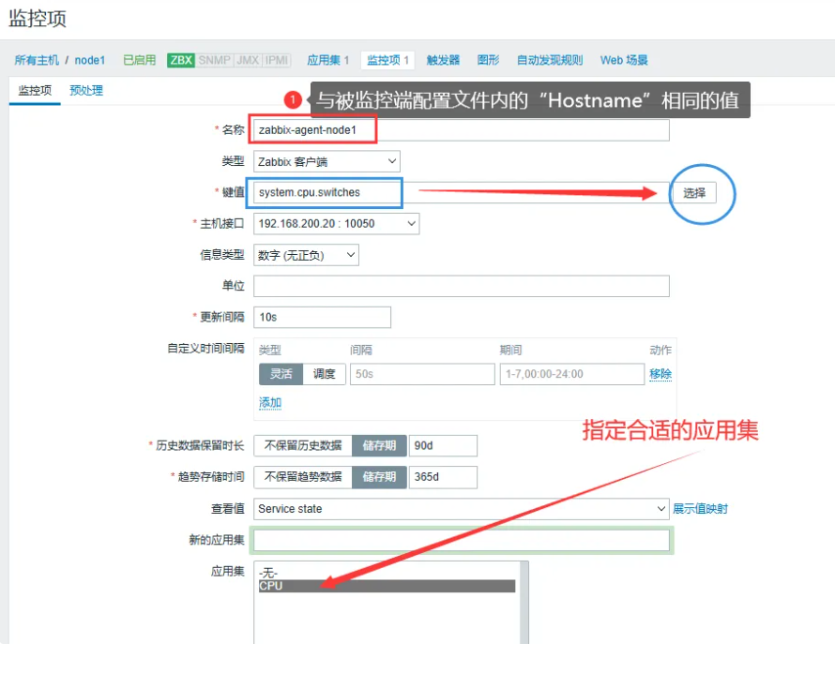Select 调度 interval type toggle
The height and width of the screenshot is (688, 835).
324,374
